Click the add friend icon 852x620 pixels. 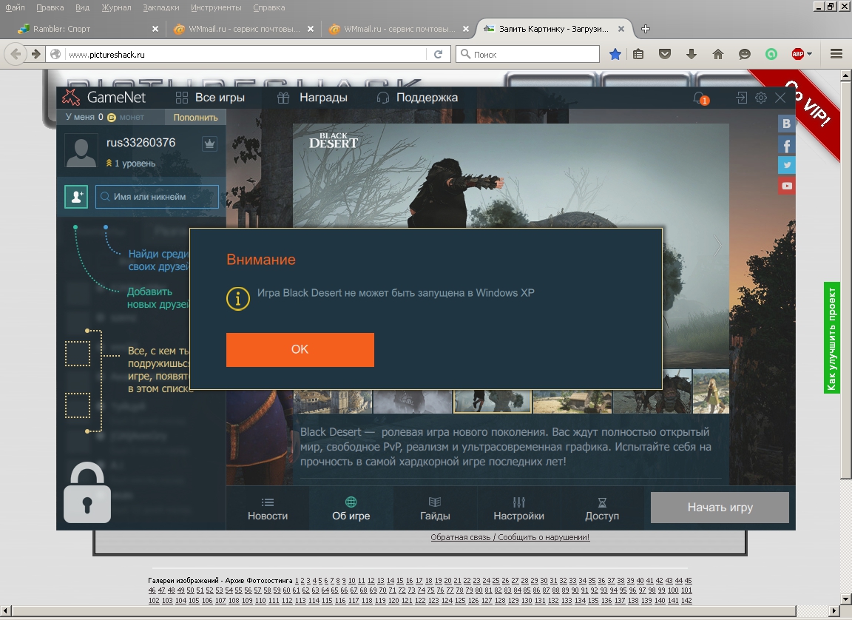[x=76, y=197]
